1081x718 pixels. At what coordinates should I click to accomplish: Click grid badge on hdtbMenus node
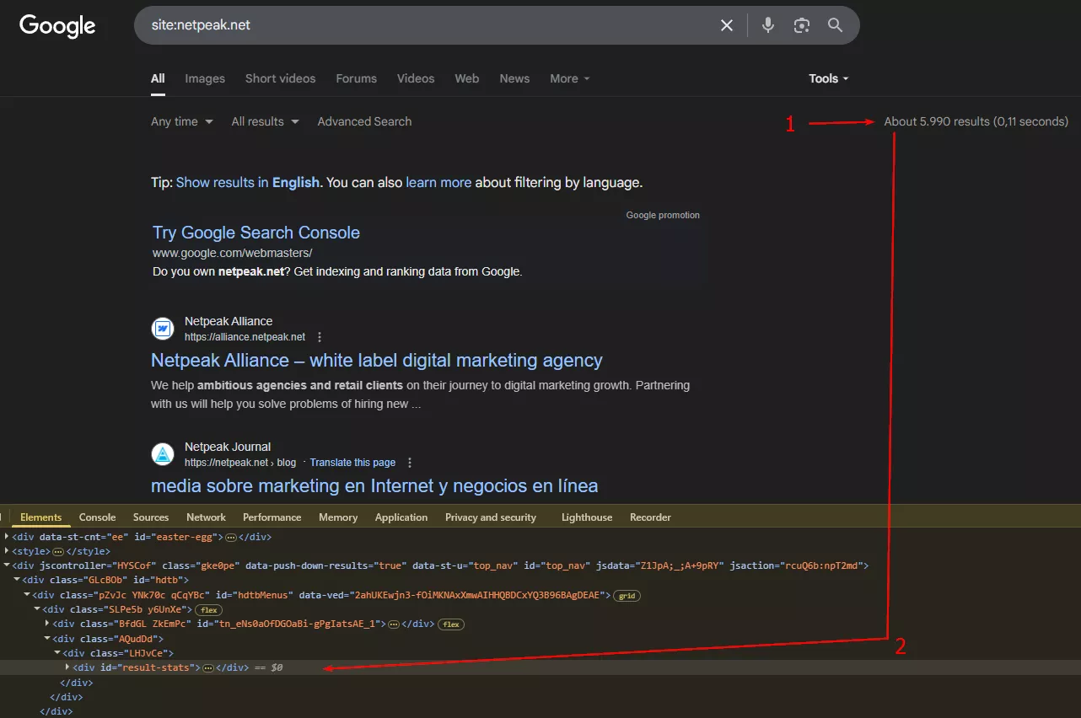pos(626,596)
